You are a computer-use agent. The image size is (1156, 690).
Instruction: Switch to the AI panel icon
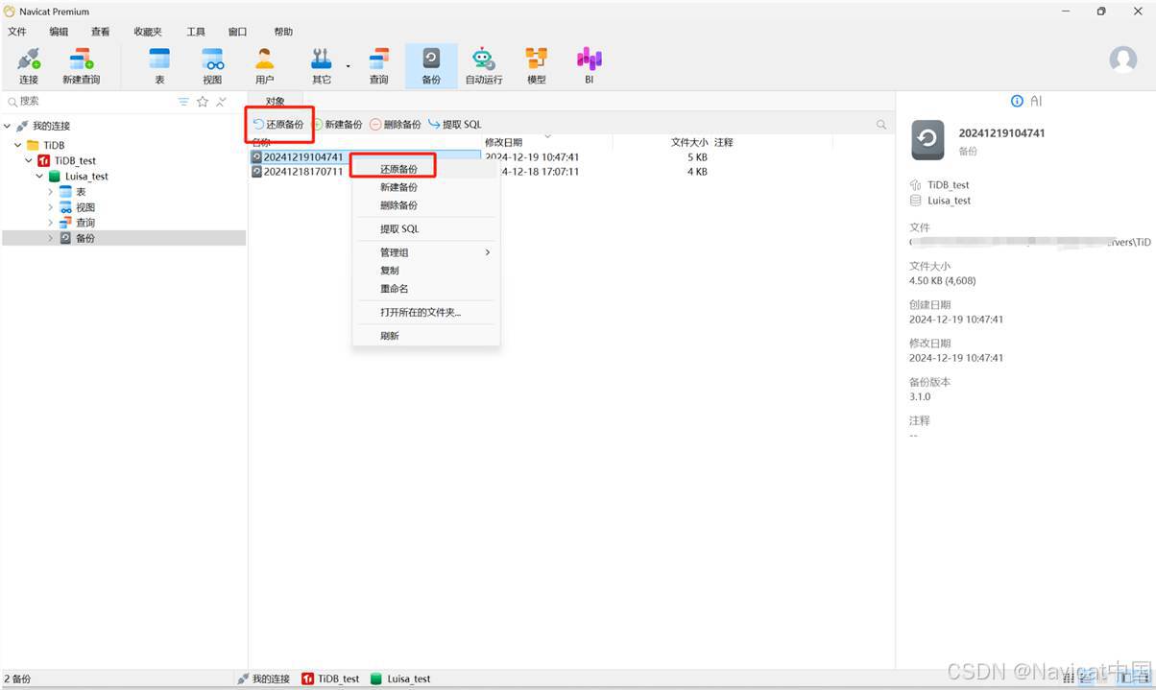(1036, 101)
